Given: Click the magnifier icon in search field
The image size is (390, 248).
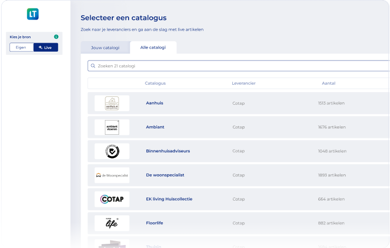Looking at the screenshot, I should [x=93, y=66].
